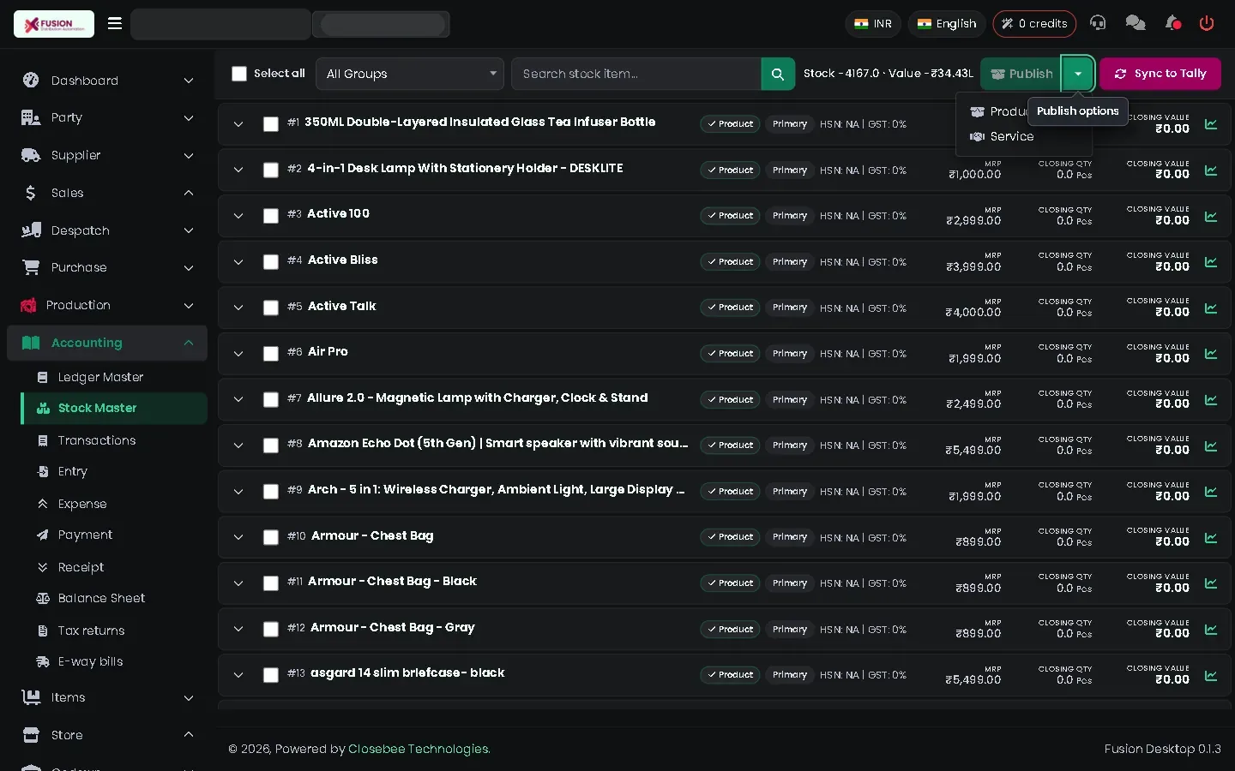Open chart icon for Air Pro row
The height and width of the screenshot is (771, 1235).
(x=1211, y=354)
